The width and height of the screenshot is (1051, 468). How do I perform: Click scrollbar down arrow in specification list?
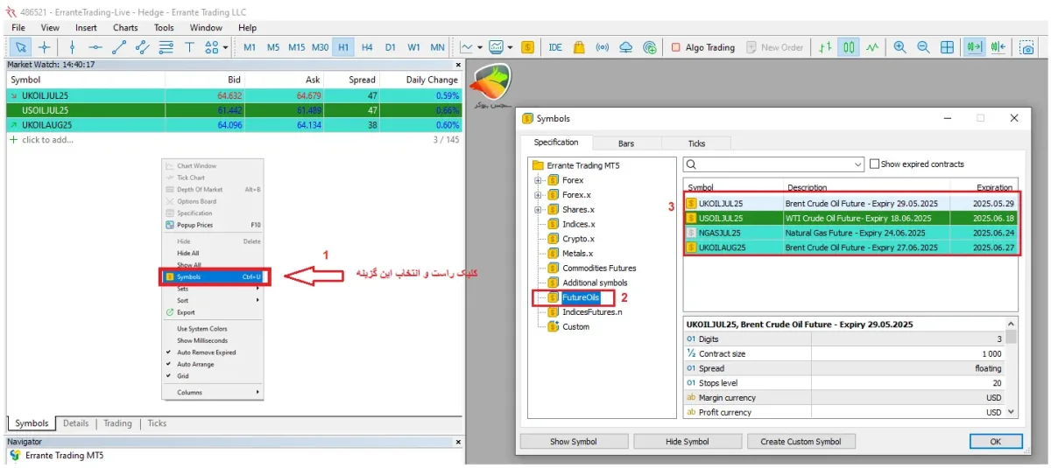pos(1012,411)
